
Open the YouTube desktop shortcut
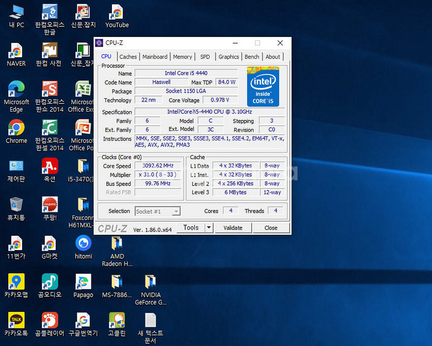[x=117, y=16]
